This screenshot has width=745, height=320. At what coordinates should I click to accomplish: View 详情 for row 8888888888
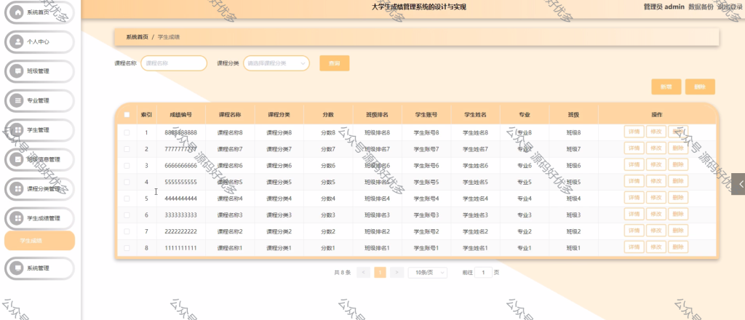(634, 132)
